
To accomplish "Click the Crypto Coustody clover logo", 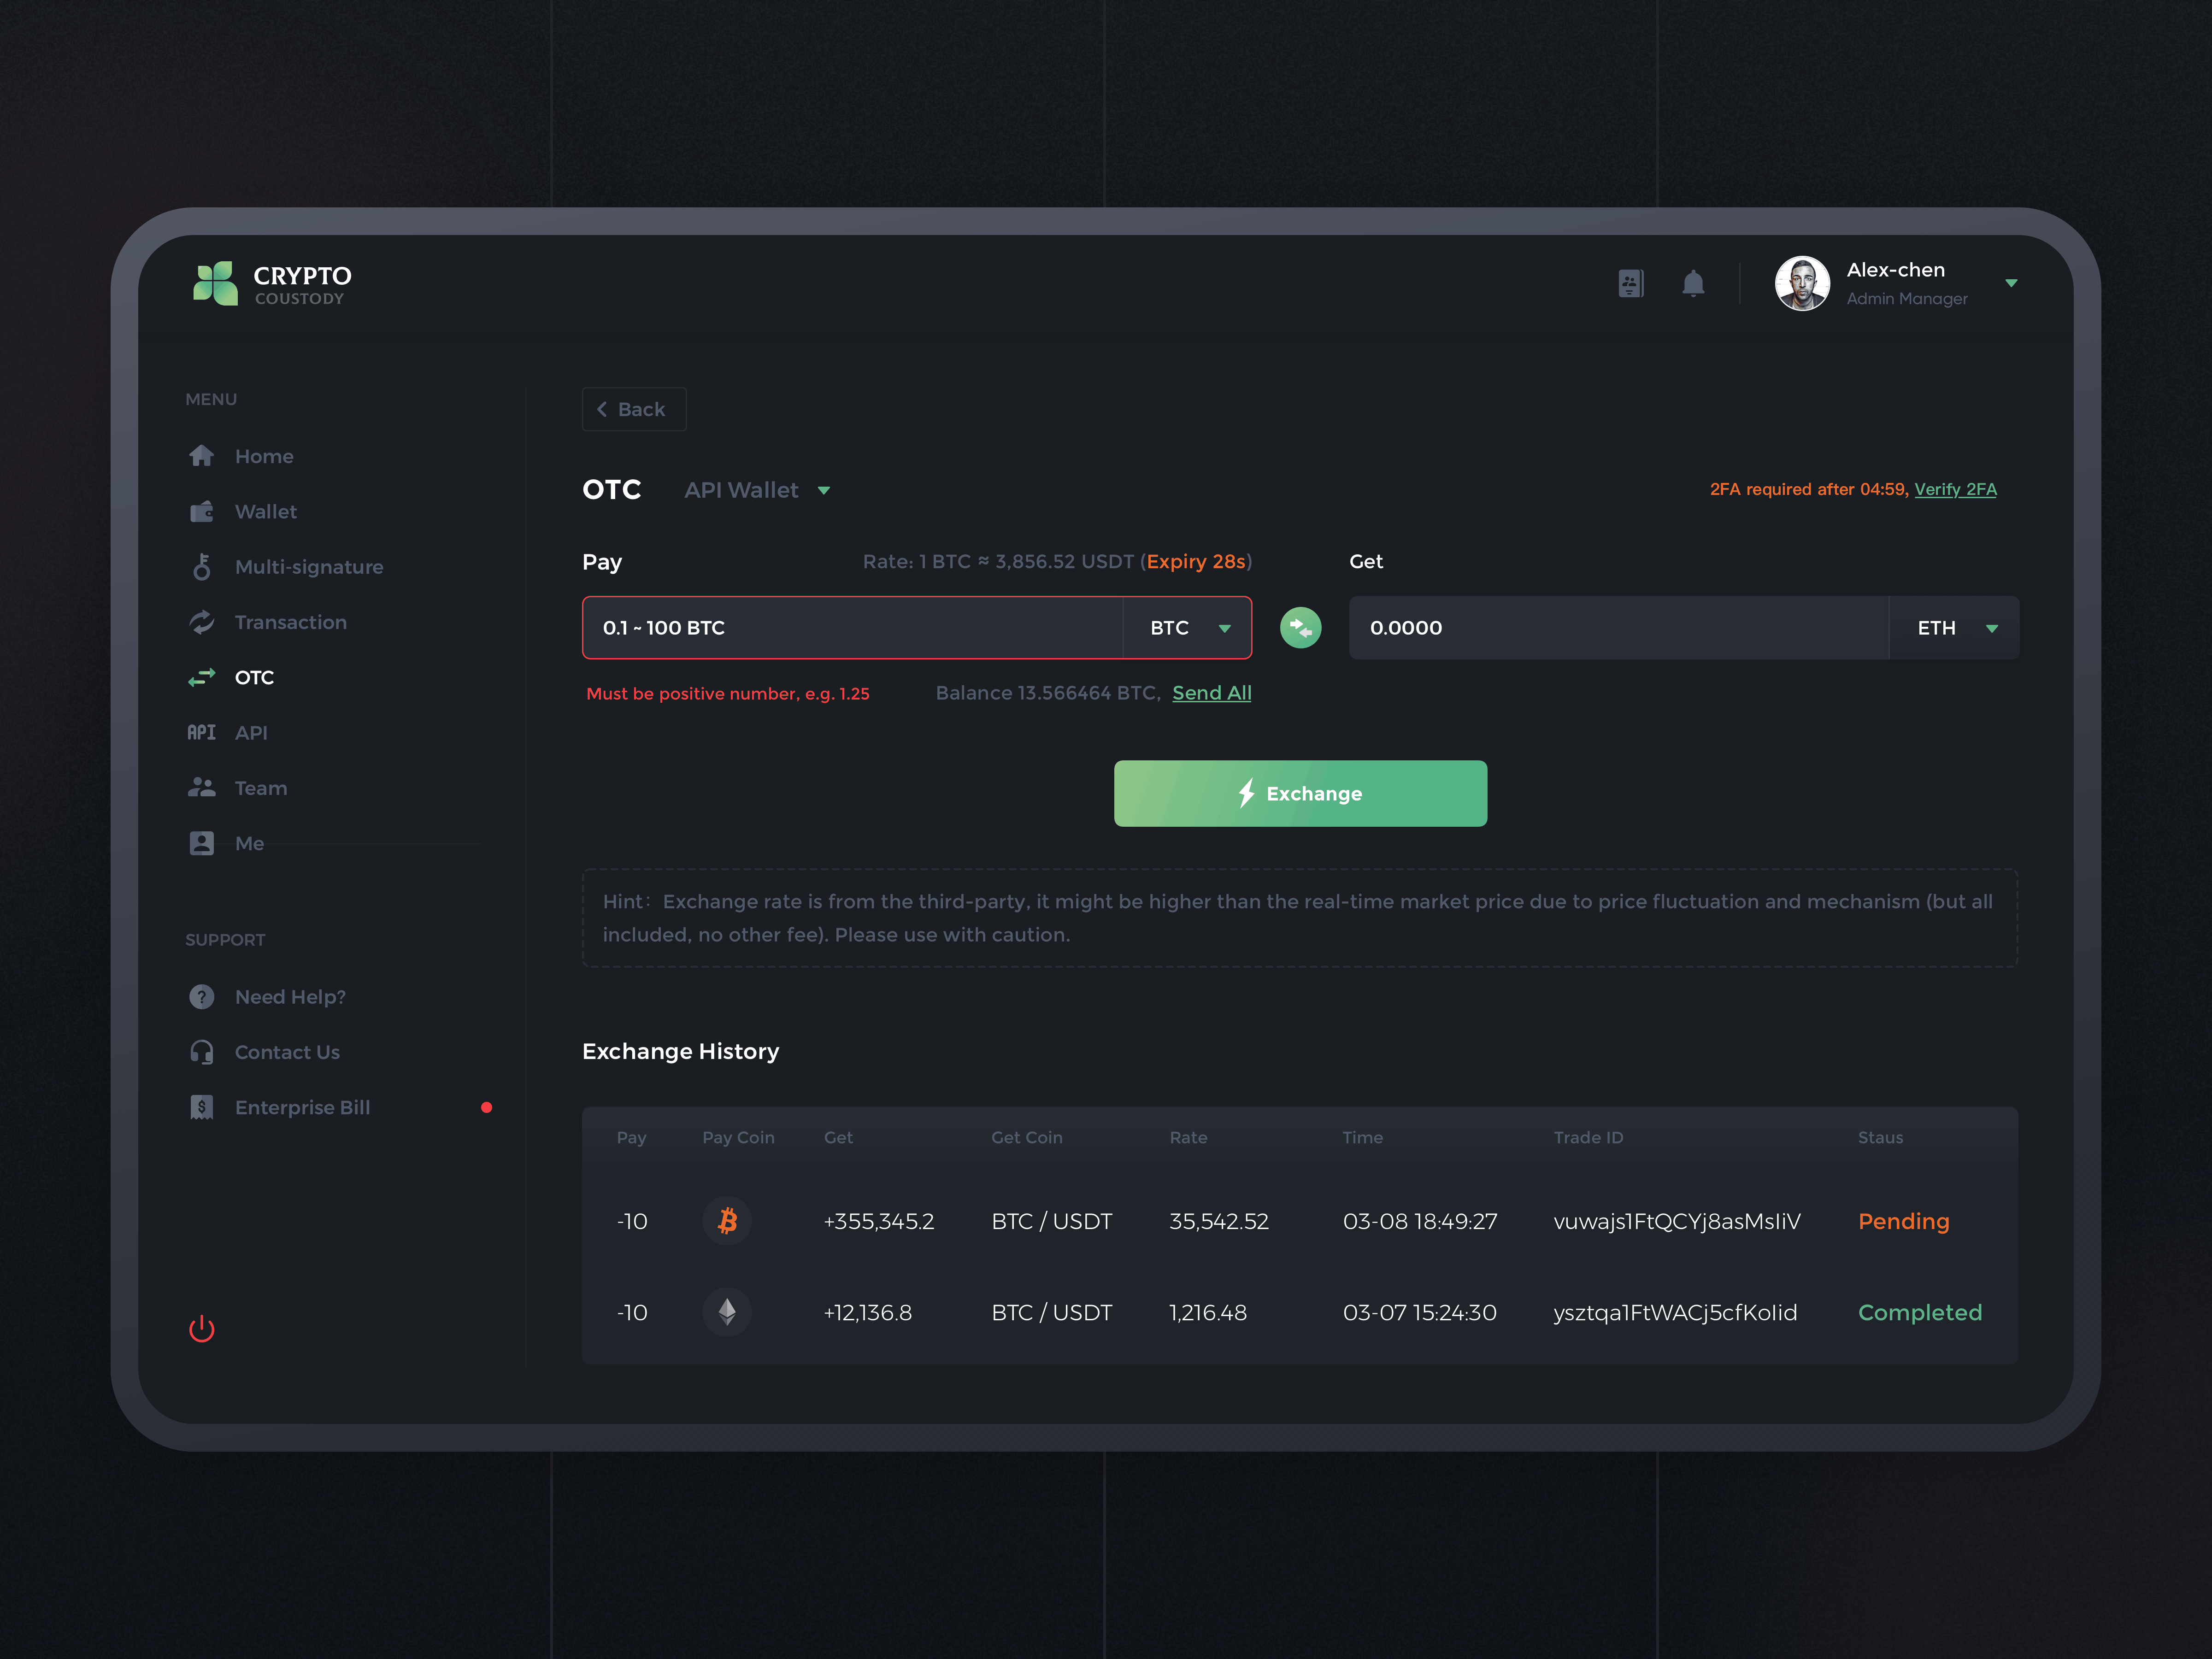I will pos(216,284).
